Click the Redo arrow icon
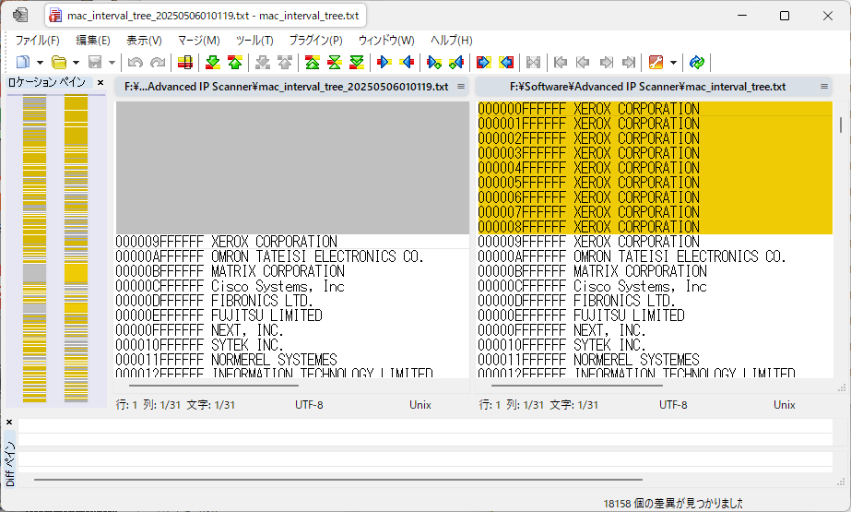Viewport: 851px width, 512px height. click(x=158, y=63)
